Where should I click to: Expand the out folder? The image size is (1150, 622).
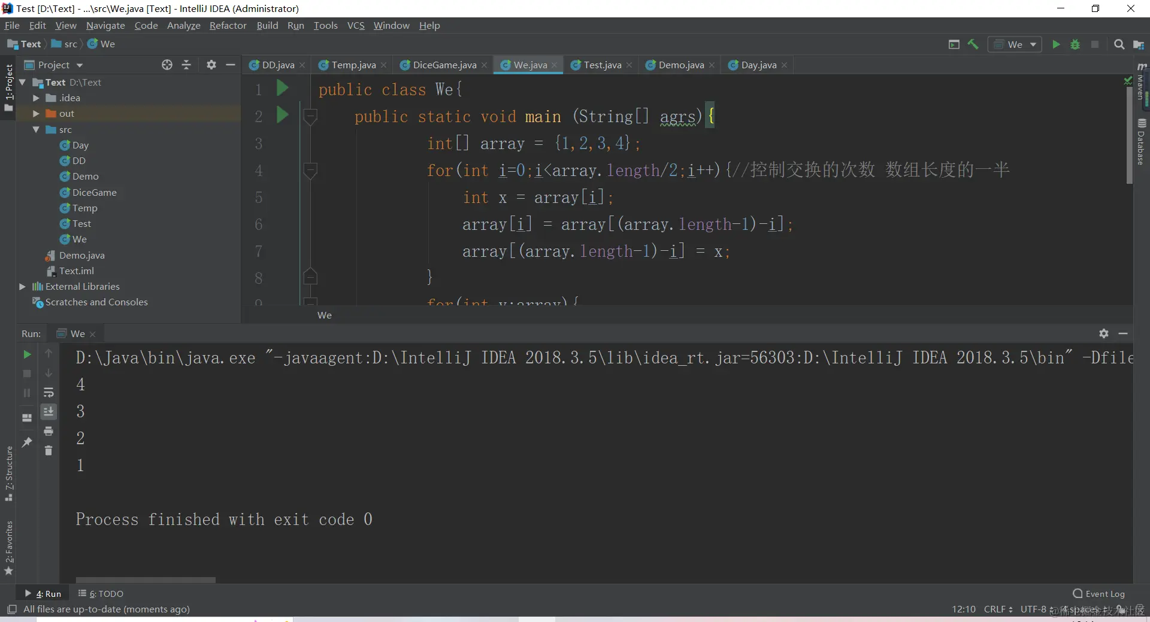point(36,113)
